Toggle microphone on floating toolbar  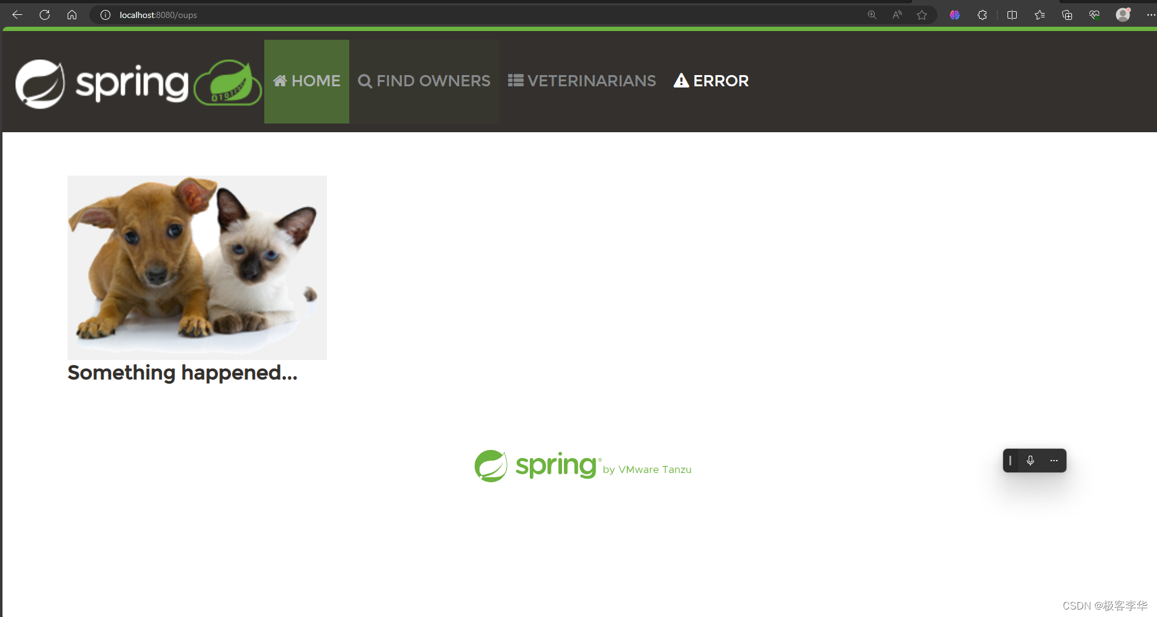coord(1030,461)
